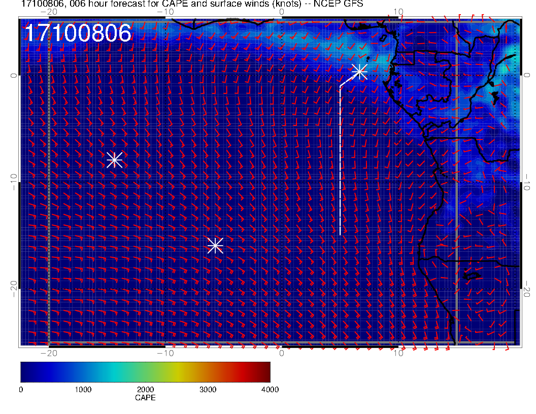Screen dimensions: 536x414
Task: Click the white asterisk marker near the equator
Action: 359,72
